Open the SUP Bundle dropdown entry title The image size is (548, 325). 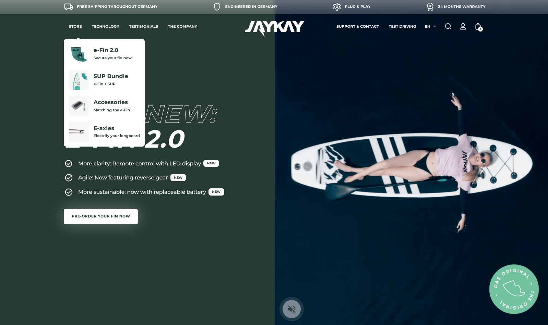(x=111, y=76)
